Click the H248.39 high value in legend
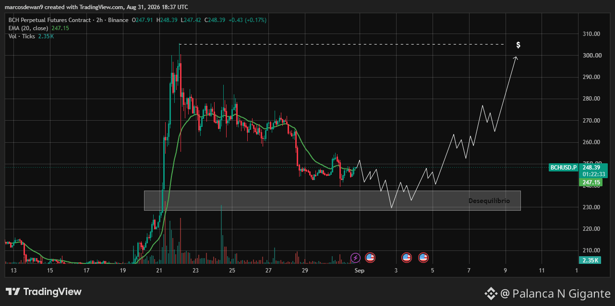The height and width of the screenshot is (306, 615). coord(167,20)
